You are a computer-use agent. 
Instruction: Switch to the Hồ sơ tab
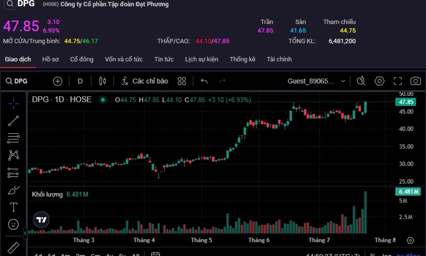50,59
